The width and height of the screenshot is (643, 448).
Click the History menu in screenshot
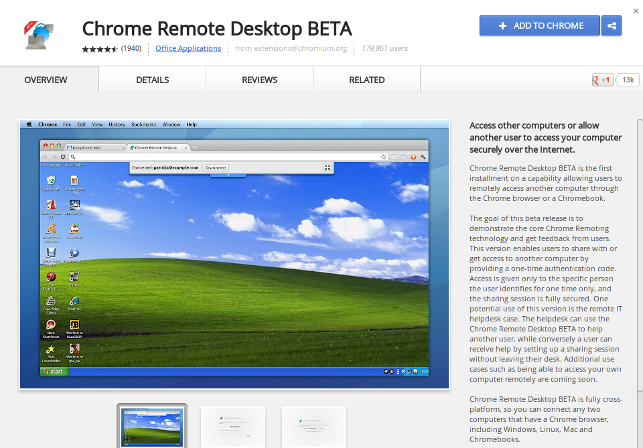pyautogui.click(x=117, y=125)
